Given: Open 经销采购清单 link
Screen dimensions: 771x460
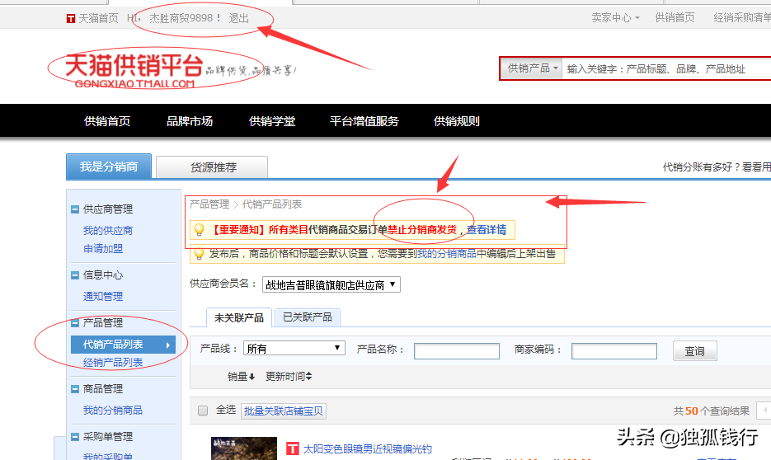Looking at the screenshot, I should click(742, 17).
